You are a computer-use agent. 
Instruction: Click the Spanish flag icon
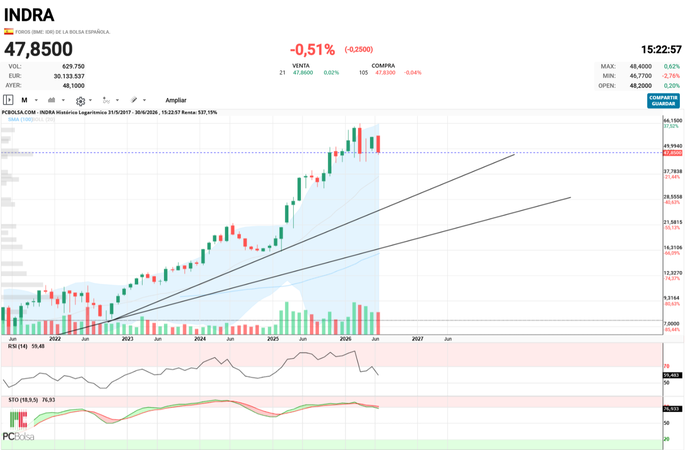coord(9,31)
